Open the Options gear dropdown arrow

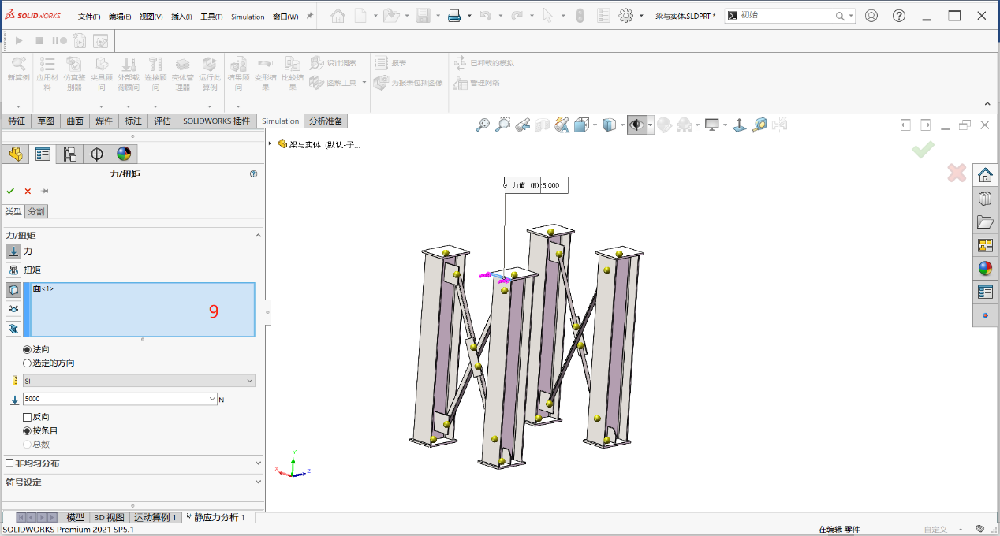point(641,16)
